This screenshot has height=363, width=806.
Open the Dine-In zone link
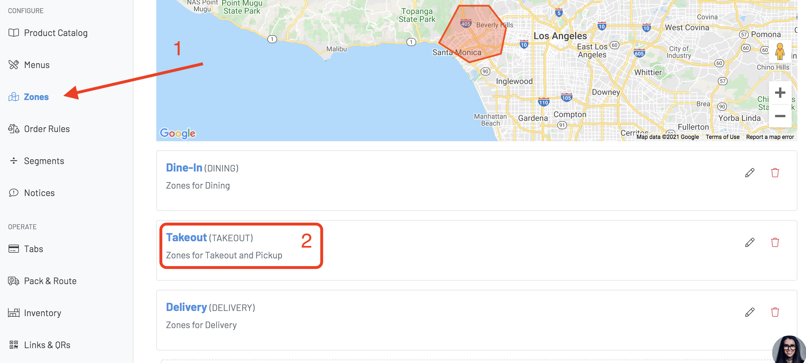pos(184,168)
